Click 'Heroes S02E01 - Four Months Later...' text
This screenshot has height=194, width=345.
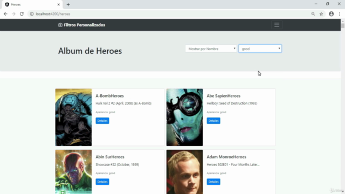coord(233,164)
